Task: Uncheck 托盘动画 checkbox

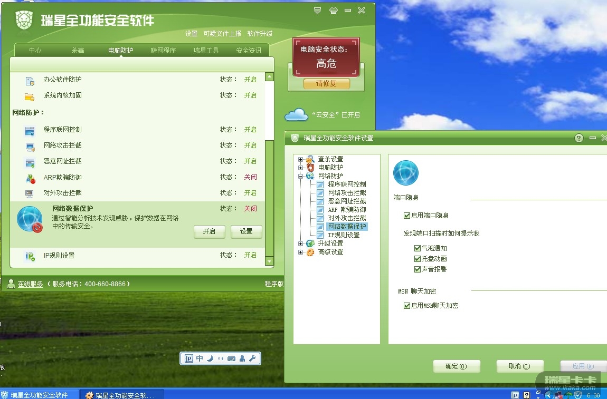Action: [418, 259]
